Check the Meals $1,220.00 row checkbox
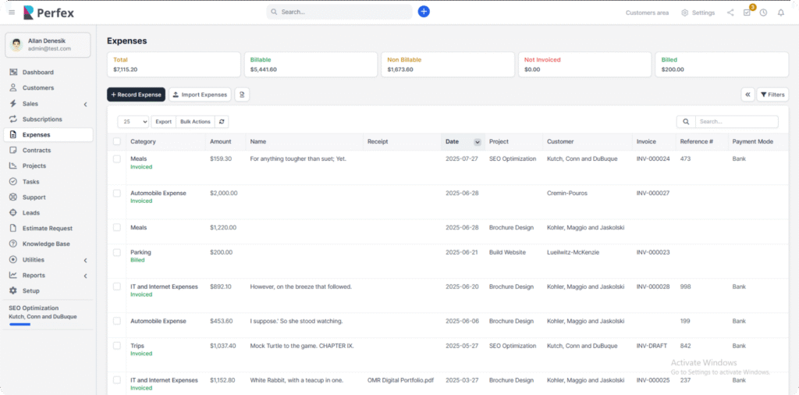The image size is (799, 395). coord(117,228)
